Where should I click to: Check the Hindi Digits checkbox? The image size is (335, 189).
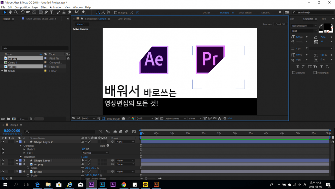(315, 73)
